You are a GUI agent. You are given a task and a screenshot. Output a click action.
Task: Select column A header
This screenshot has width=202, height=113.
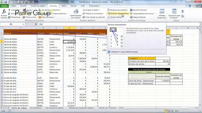(x=20, y=28)
